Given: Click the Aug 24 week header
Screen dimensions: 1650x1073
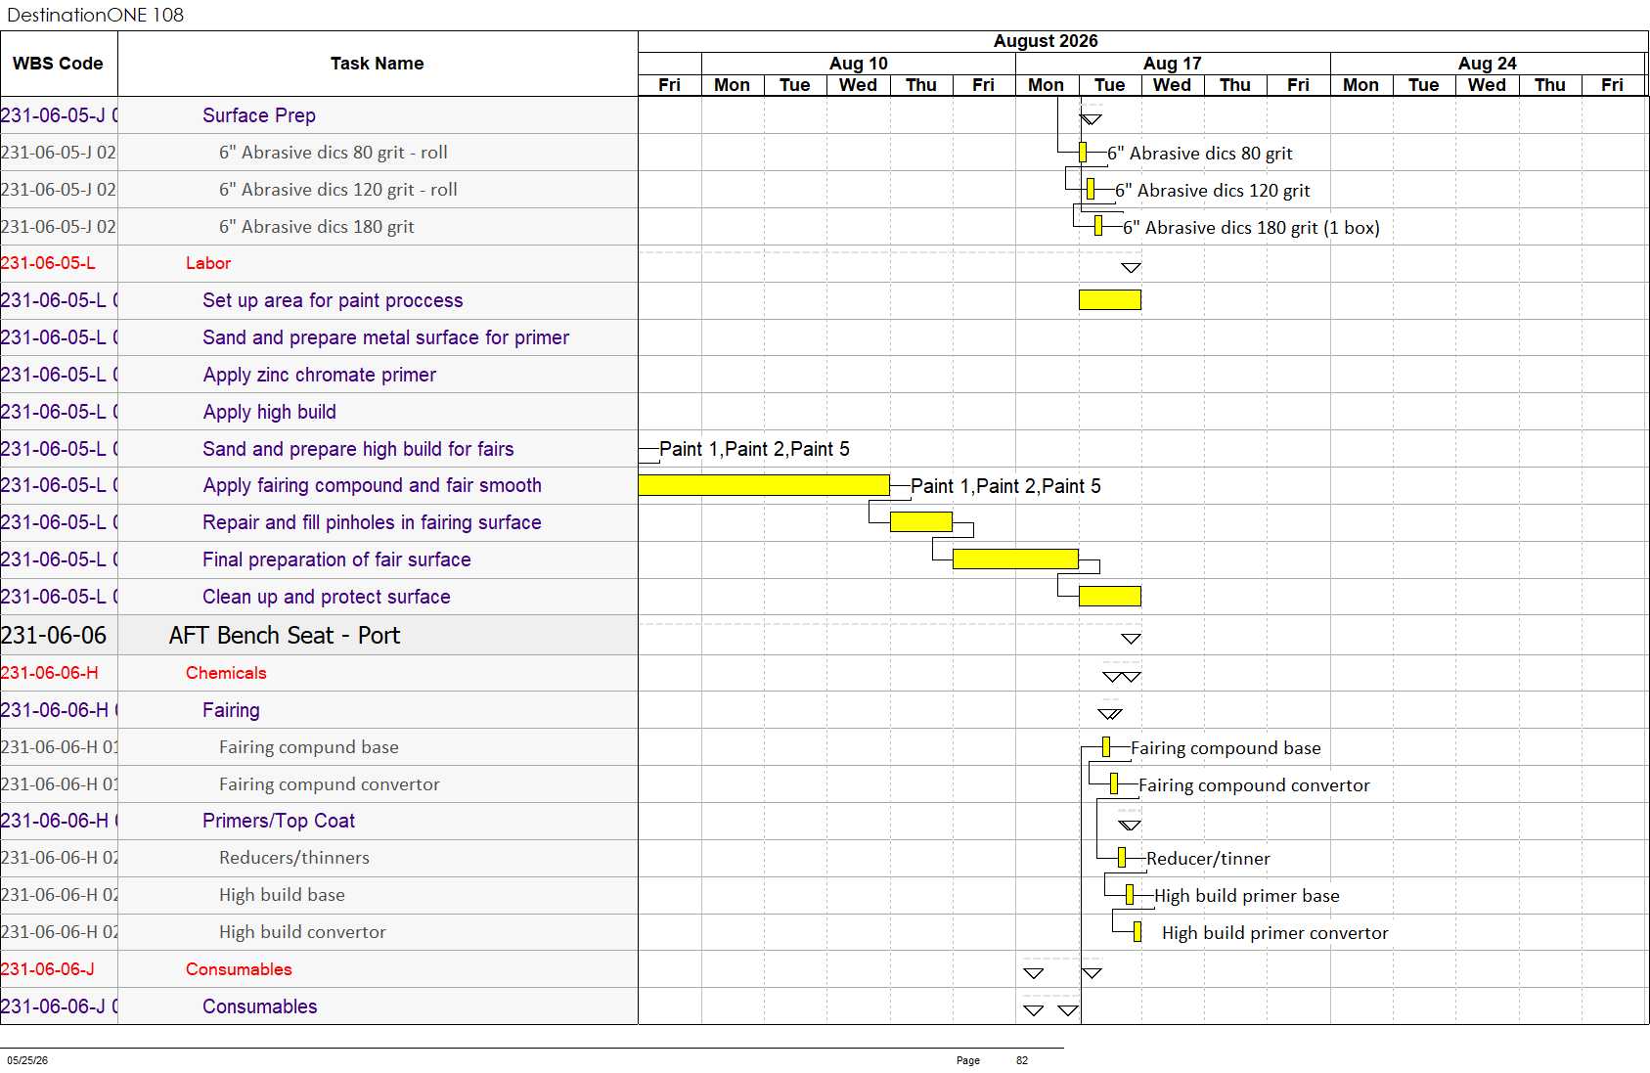Looking at the screenshot, I should tap(1487, 64).
